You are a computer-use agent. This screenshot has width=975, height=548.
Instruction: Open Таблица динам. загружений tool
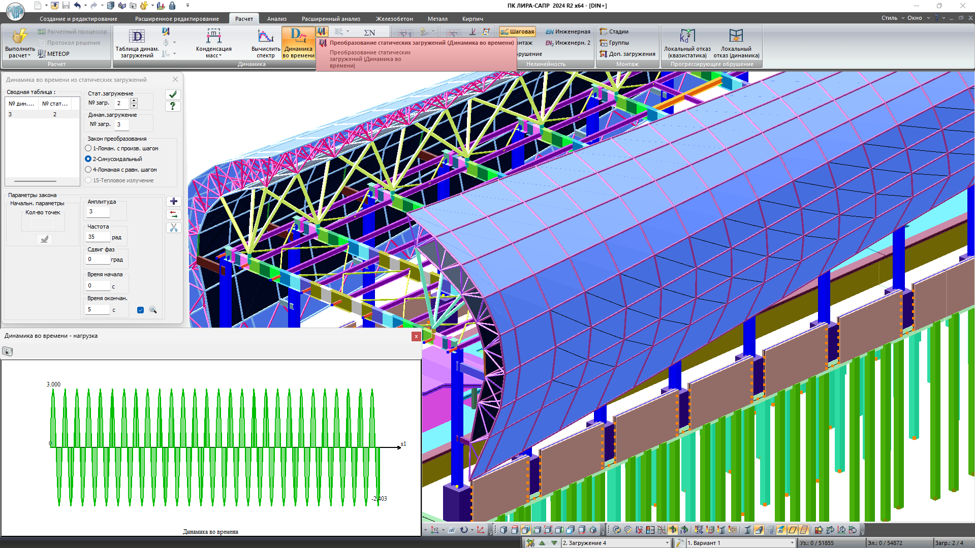137,43
